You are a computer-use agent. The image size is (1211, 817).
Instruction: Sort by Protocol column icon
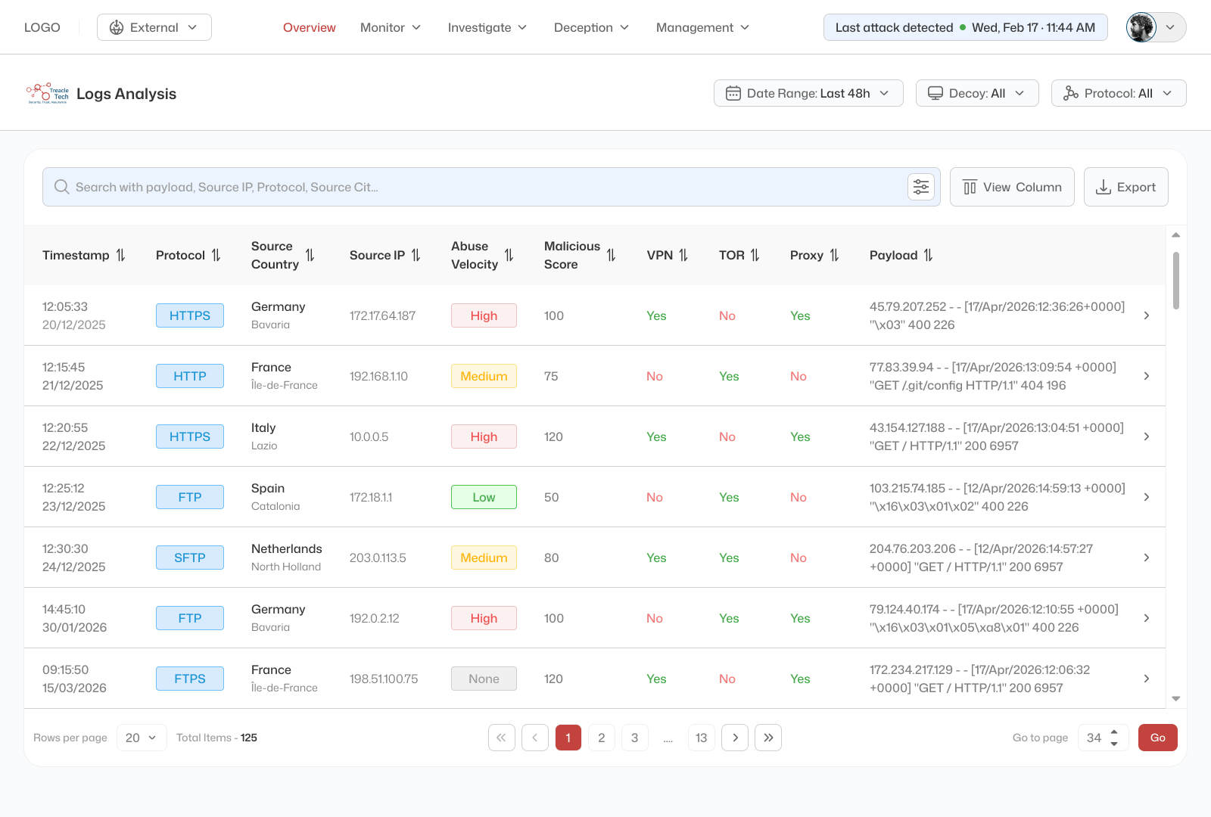pyautogui.click(x=216, y=256)
